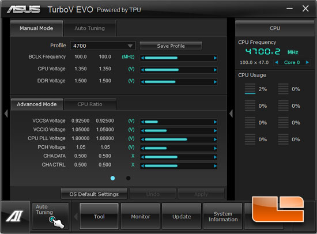The height and width of the screenshot is (234, 317).
Task: Decrease CPU Voltage with its left arrow
Action: (142, 70)
